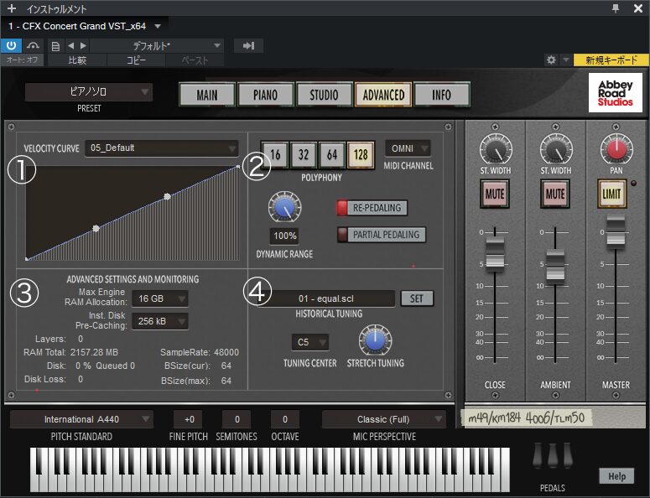The height and width of the screenshot is (498, 650).
Task: Click the SEMITONES value field
Action: click(237, 419)
